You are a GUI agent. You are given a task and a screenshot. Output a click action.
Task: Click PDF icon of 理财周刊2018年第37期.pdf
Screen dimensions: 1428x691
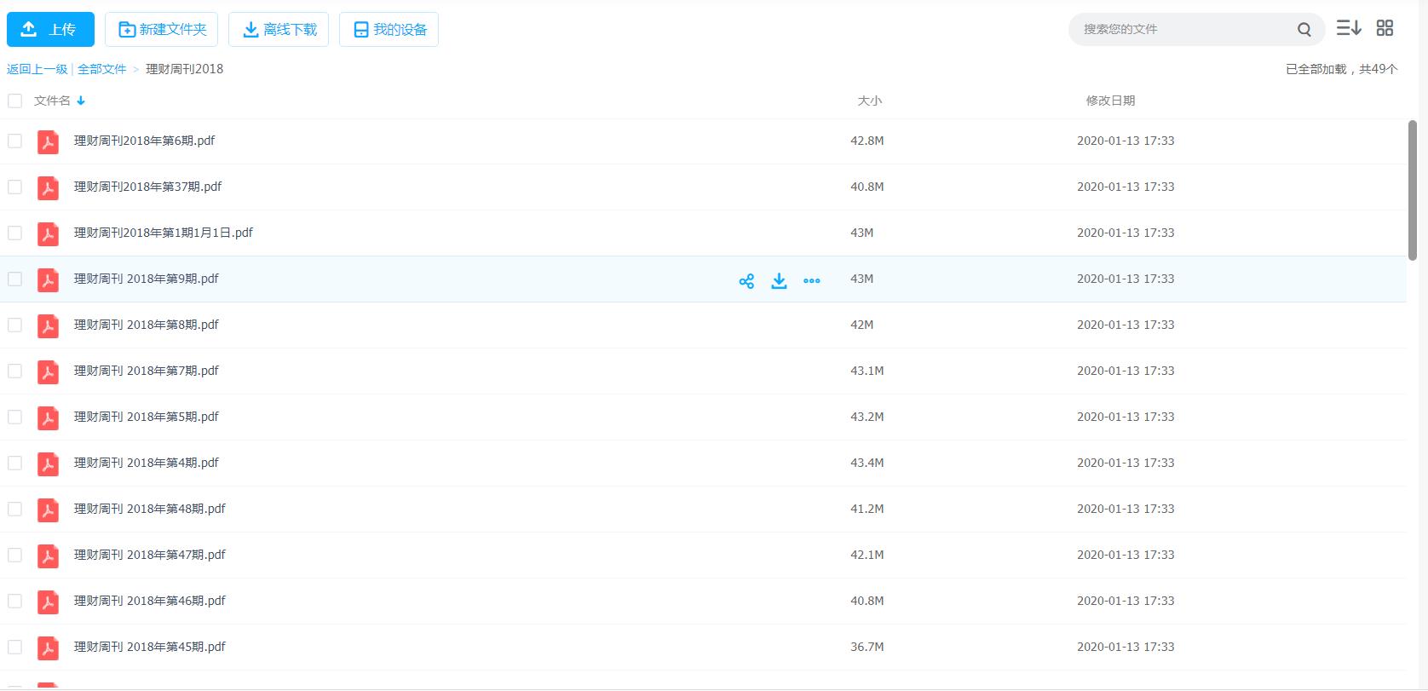pyautogui.click(x=49, y=187)
